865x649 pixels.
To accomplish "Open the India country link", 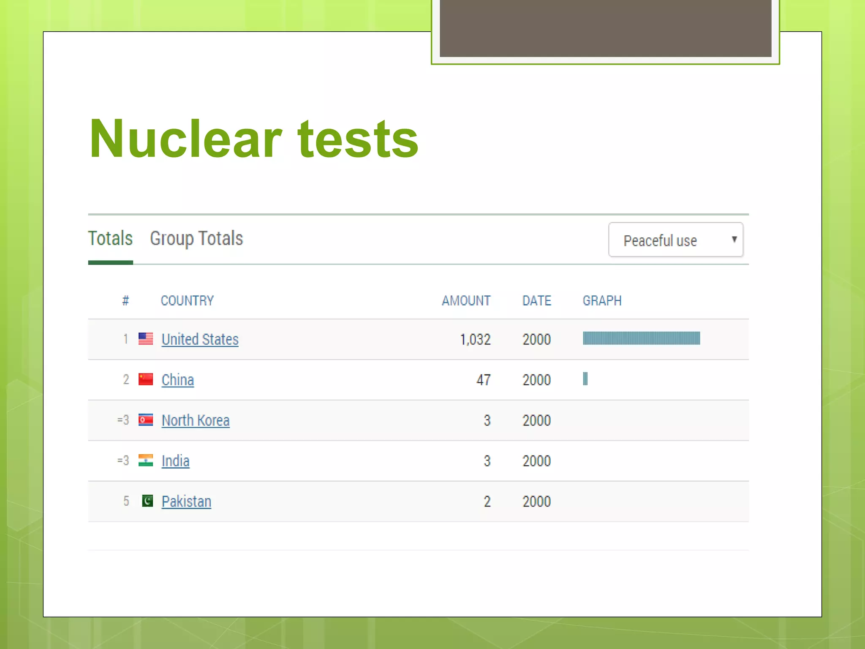I will (x=175, y=461).
